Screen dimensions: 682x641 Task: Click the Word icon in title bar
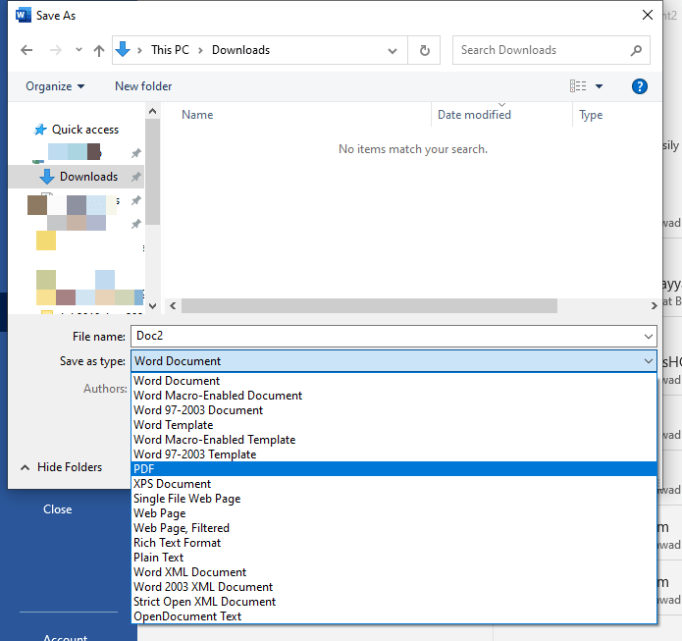23,16
